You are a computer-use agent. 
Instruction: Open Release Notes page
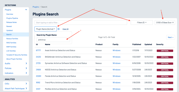click(x=12, y=22)
